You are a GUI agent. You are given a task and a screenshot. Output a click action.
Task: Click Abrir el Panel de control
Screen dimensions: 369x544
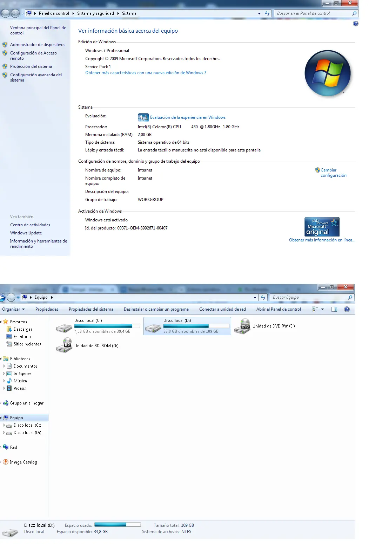pos(279,309)
